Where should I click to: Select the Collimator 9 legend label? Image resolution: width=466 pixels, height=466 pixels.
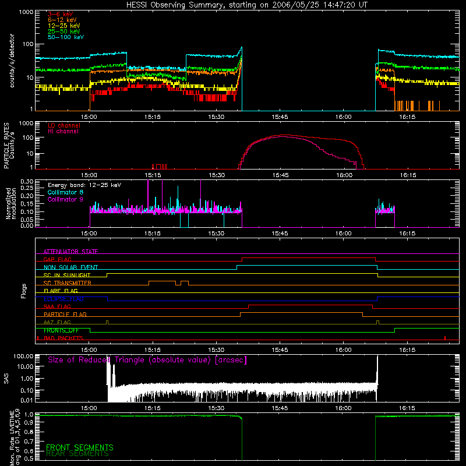(x=65, y=199)
